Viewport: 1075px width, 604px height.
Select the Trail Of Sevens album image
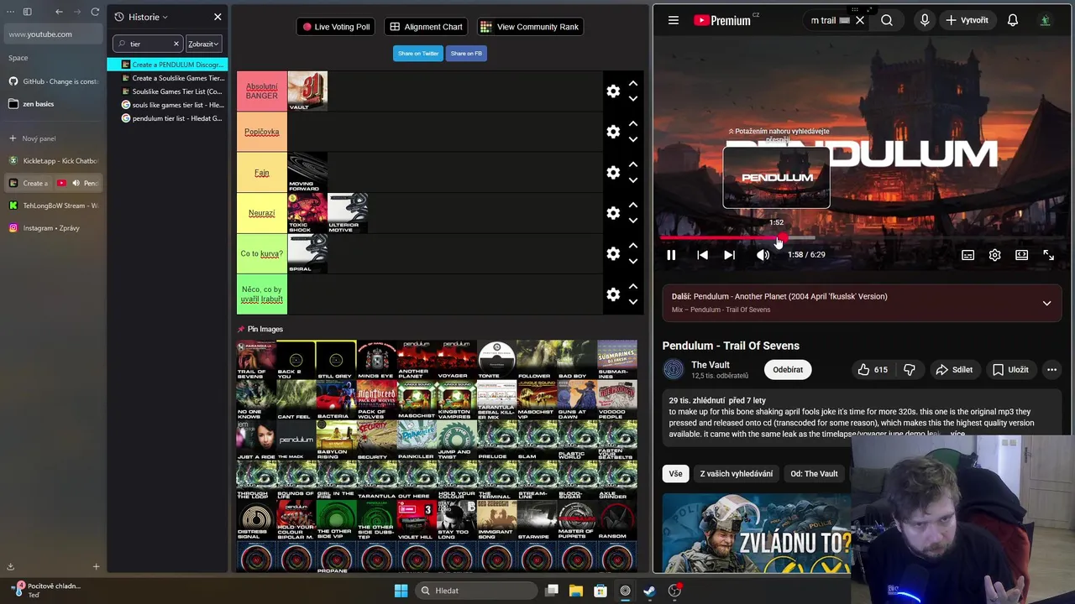pos(256,360)
